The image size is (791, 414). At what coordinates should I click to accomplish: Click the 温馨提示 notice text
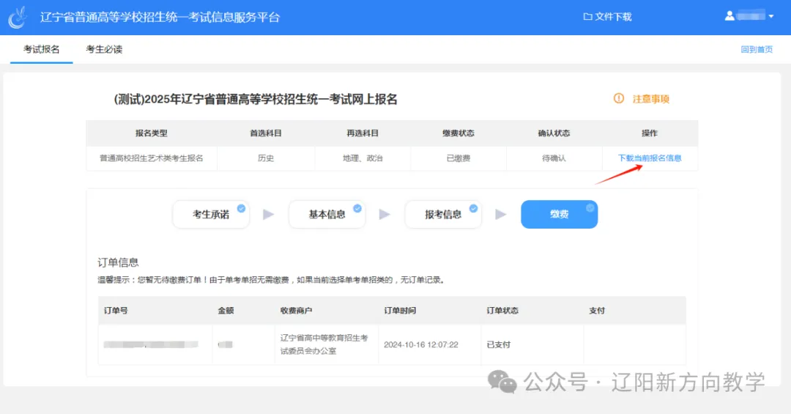272,280
